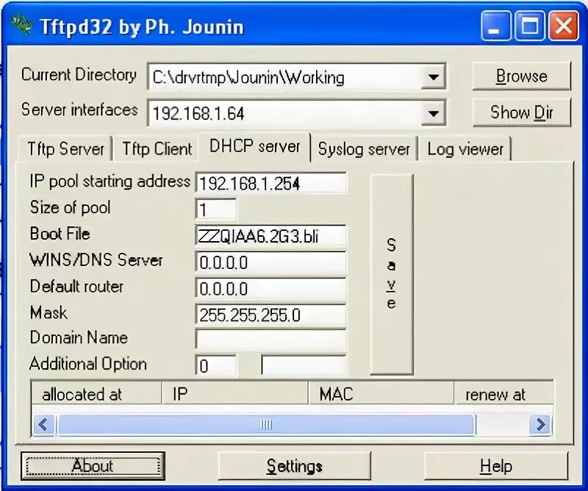Click the MAC column header

tap(381, 393)
